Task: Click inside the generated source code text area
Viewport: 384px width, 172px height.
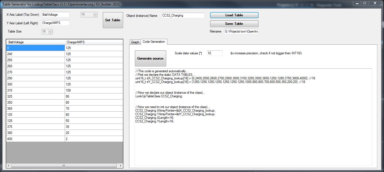Action: (x=253, y=138)
